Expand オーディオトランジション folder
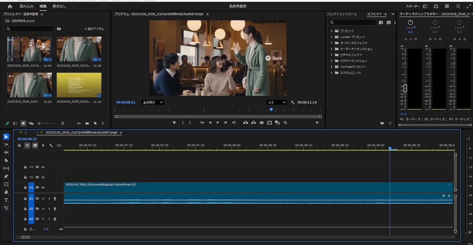This screenshot has width=473, height=245. click(x=331, y=49)
